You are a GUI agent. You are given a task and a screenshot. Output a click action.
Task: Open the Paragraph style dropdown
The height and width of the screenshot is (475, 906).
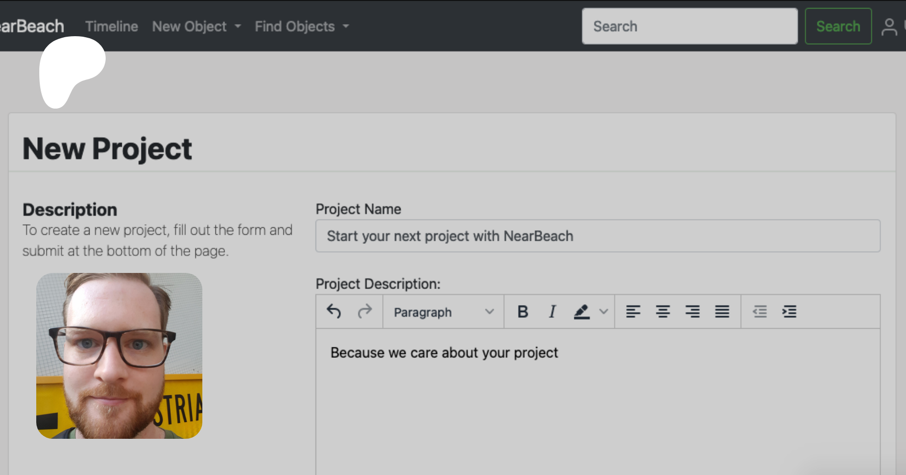click(443, 312)
